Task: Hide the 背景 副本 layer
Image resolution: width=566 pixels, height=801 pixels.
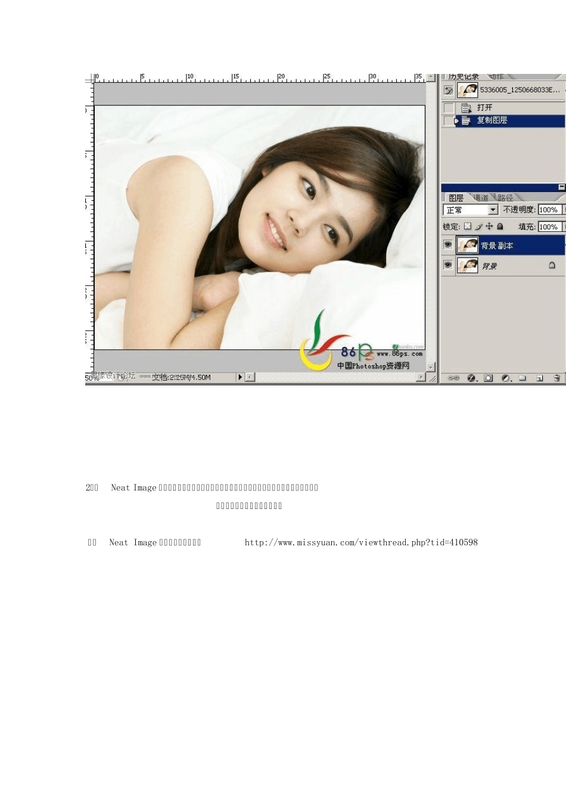Action: coord(448,245)
